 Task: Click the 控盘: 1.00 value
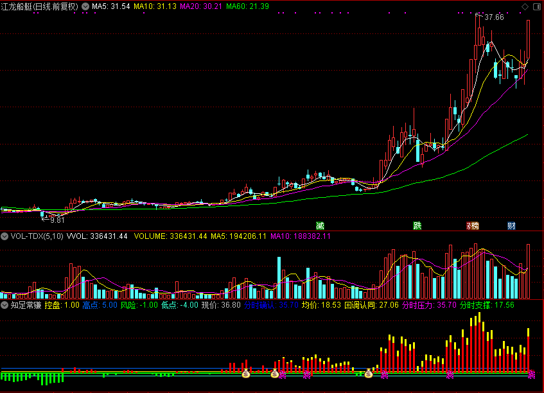tap(62, 305)
